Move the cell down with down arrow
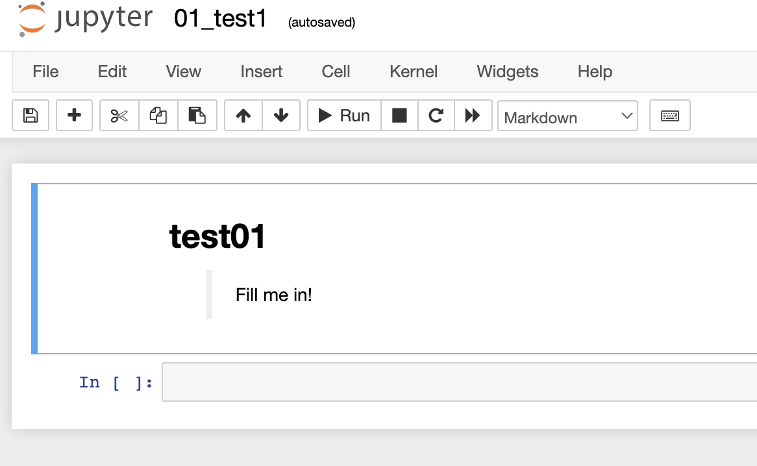This screenshot has height=466, width=757. click(x=280, y=115)
